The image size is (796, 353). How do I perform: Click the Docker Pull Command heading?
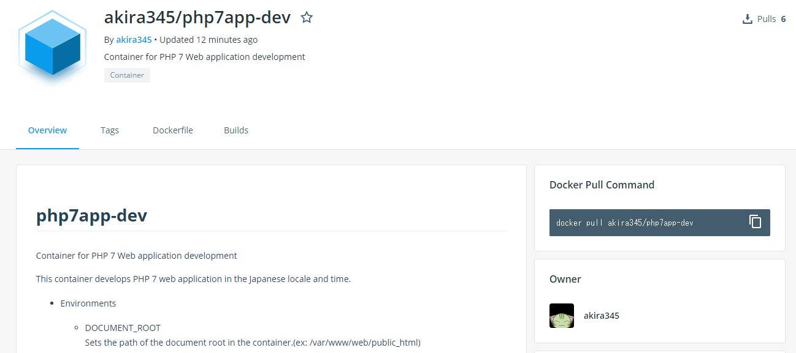click(x=602, y=185)
